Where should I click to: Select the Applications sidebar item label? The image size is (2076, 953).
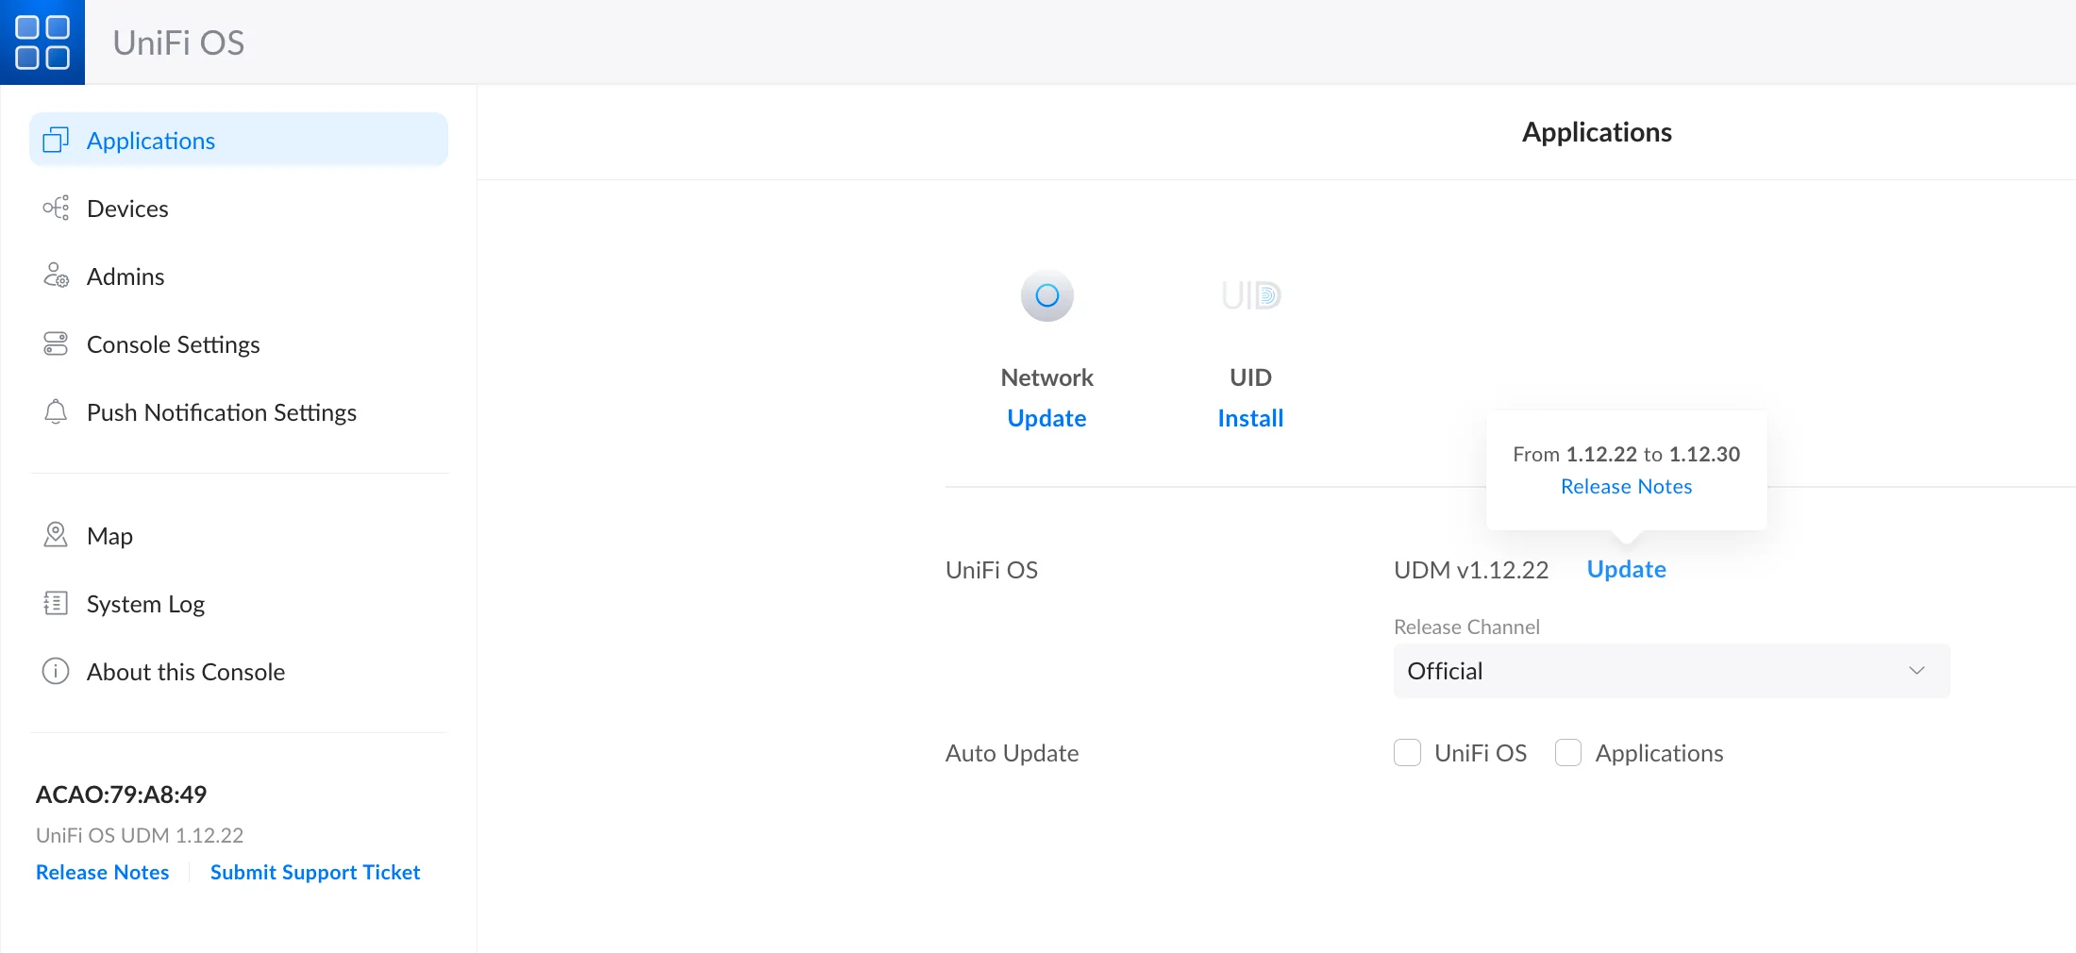coord(151,142)
